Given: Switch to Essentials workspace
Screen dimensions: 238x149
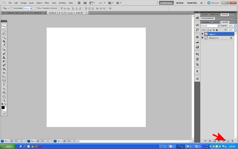Looking at the screenshot, I should (x=166, y=3).
